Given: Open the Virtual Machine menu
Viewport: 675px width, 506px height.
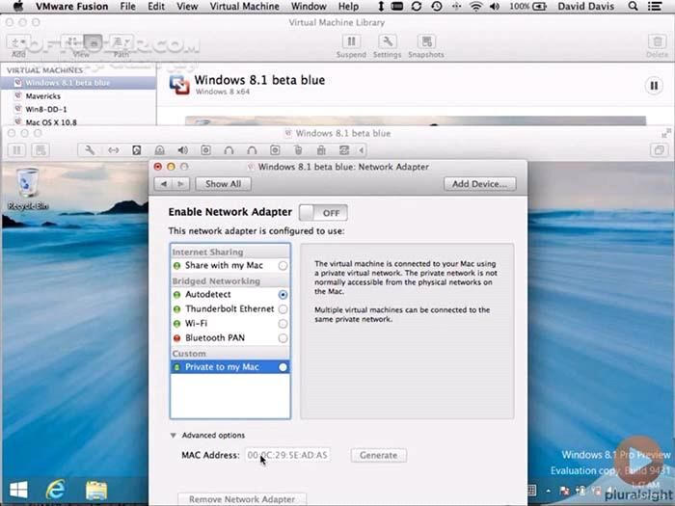Looking at the screenshot, I should click(244, 7).
